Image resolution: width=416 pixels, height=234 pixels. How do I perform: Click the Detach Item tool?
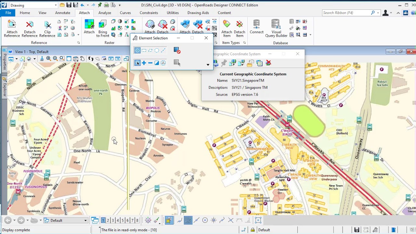240,28
